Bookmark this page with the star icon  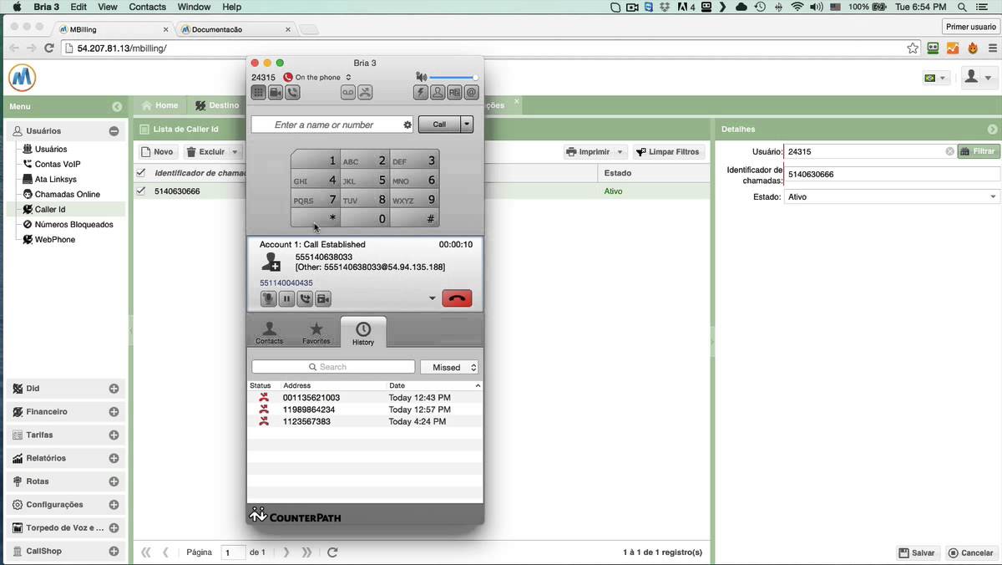tap(913, 48)
